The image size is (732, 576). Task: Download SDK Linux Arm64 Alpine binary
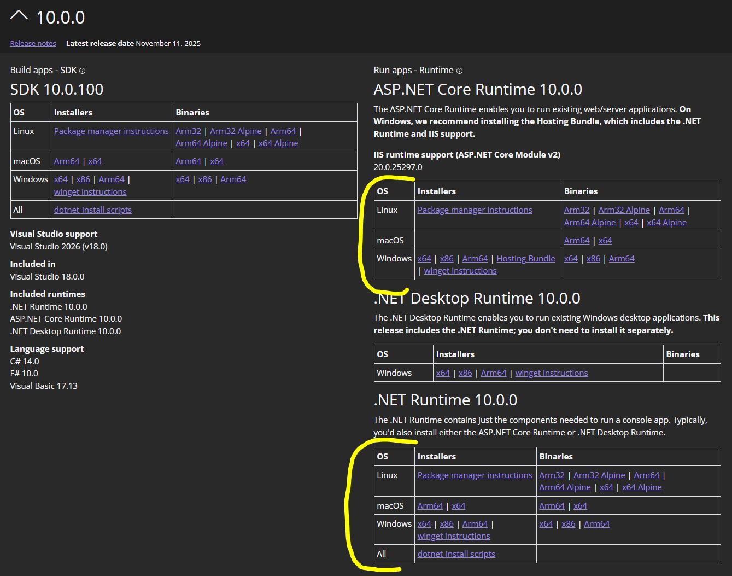pos(201,143)
